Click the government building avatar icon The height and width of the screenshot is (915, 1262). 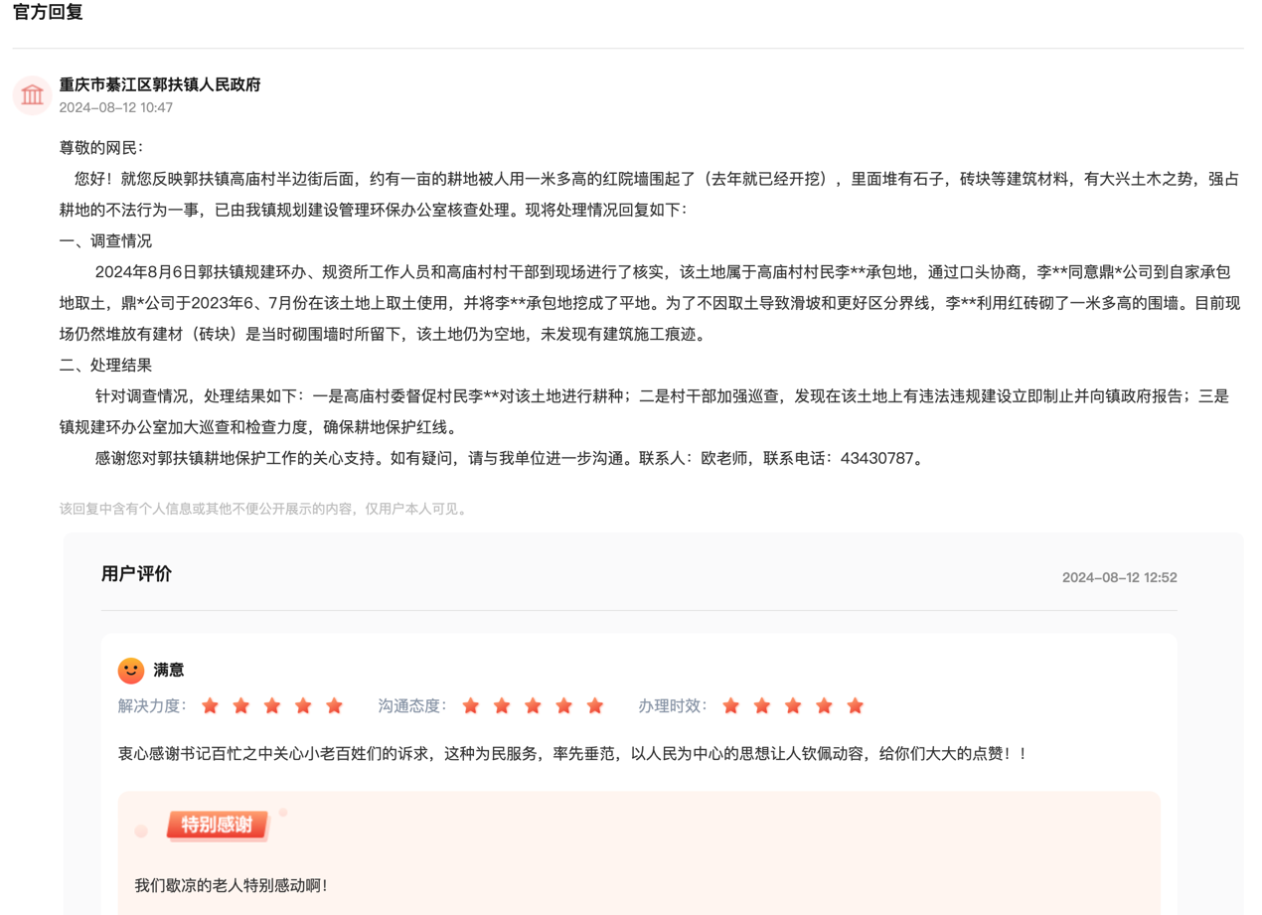pyautogui.click(x=31, y=95)
